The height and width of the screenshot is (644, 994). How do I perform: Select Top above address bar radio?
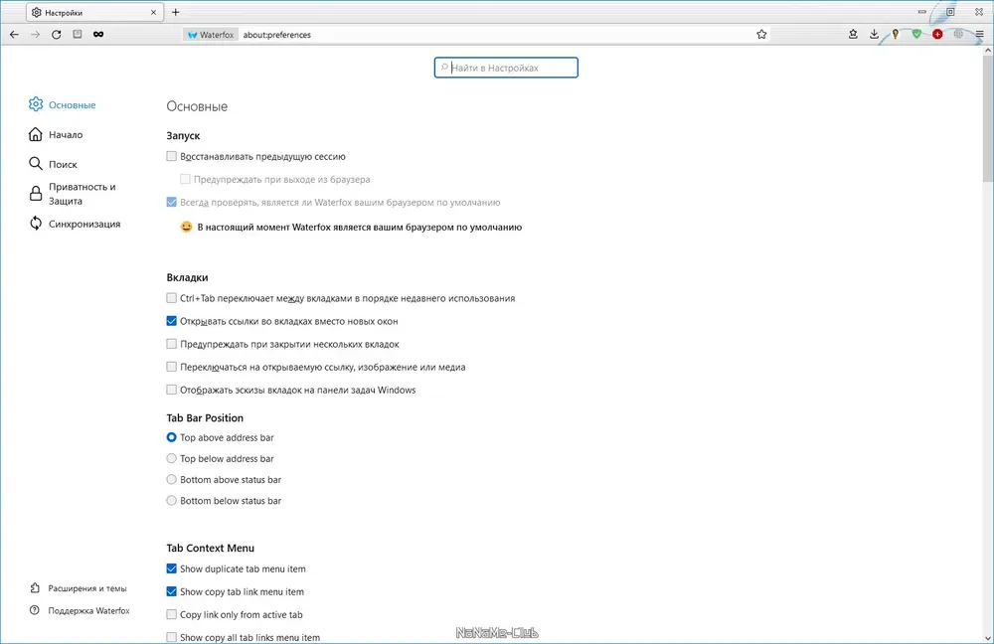pos(171,437)
